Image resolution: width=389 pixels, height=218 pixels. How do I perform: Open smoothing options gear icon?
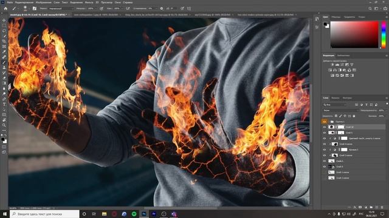(162, 8)
